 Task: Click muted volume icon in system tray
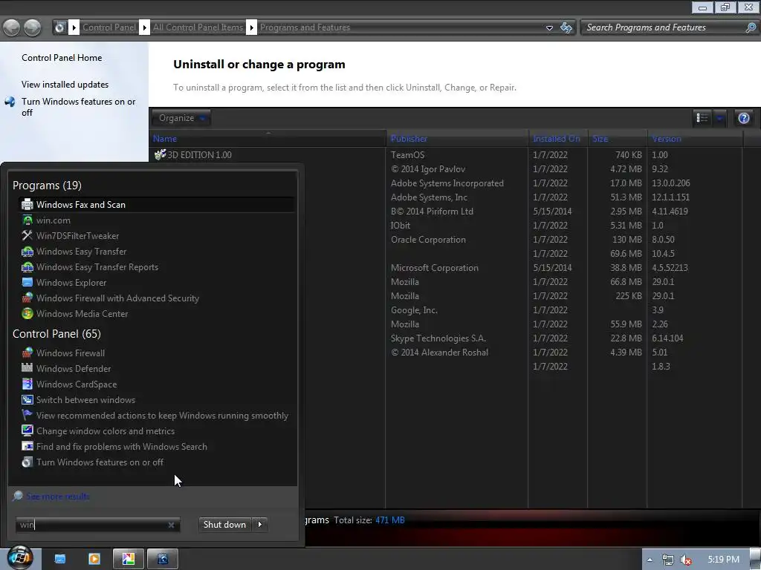[686, 560]
